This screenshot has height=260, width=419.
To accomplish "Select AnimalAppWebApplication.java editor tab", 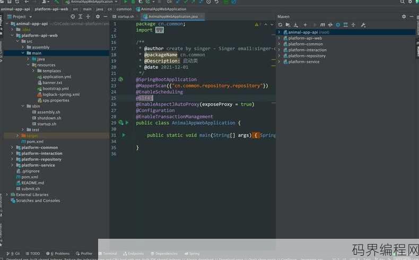I will pyautogui.click(x=173, y=16).
